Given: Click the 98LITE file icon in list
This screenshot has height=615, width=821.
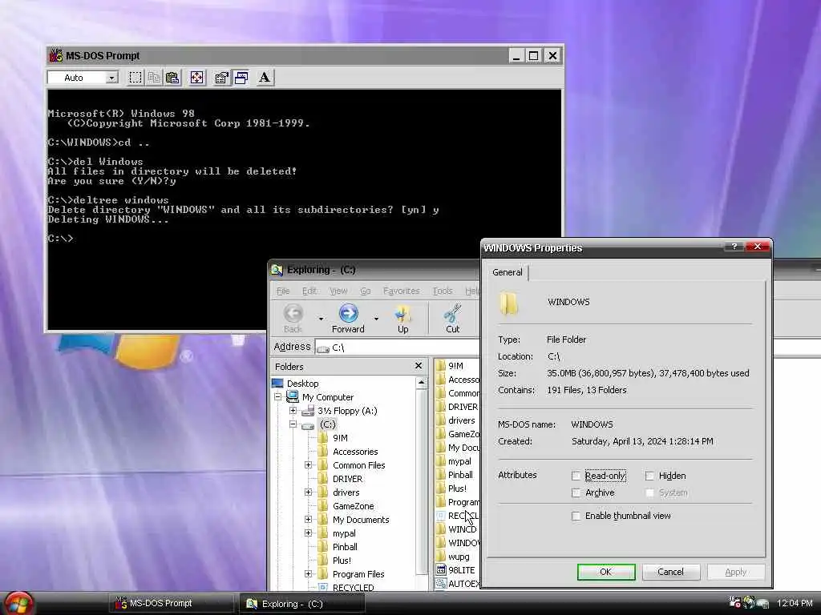Looking at the screenshot, I should [x=440, y=570].
